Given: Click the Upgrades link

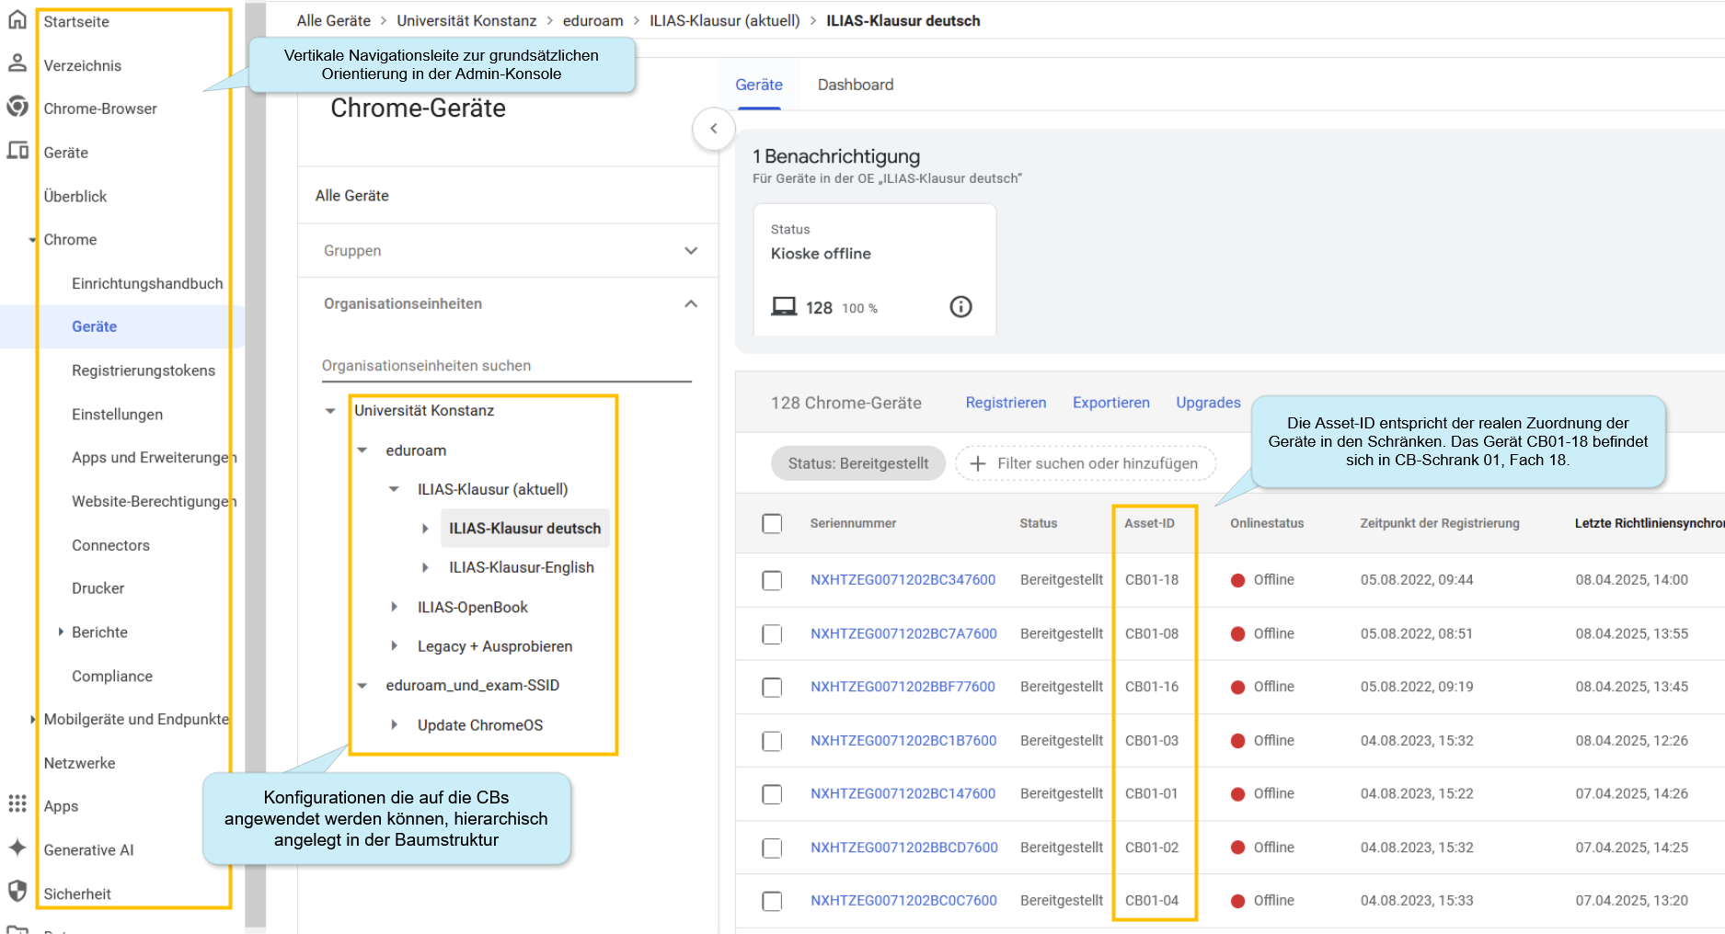Looking at the screenshot, I should 1208,403.
